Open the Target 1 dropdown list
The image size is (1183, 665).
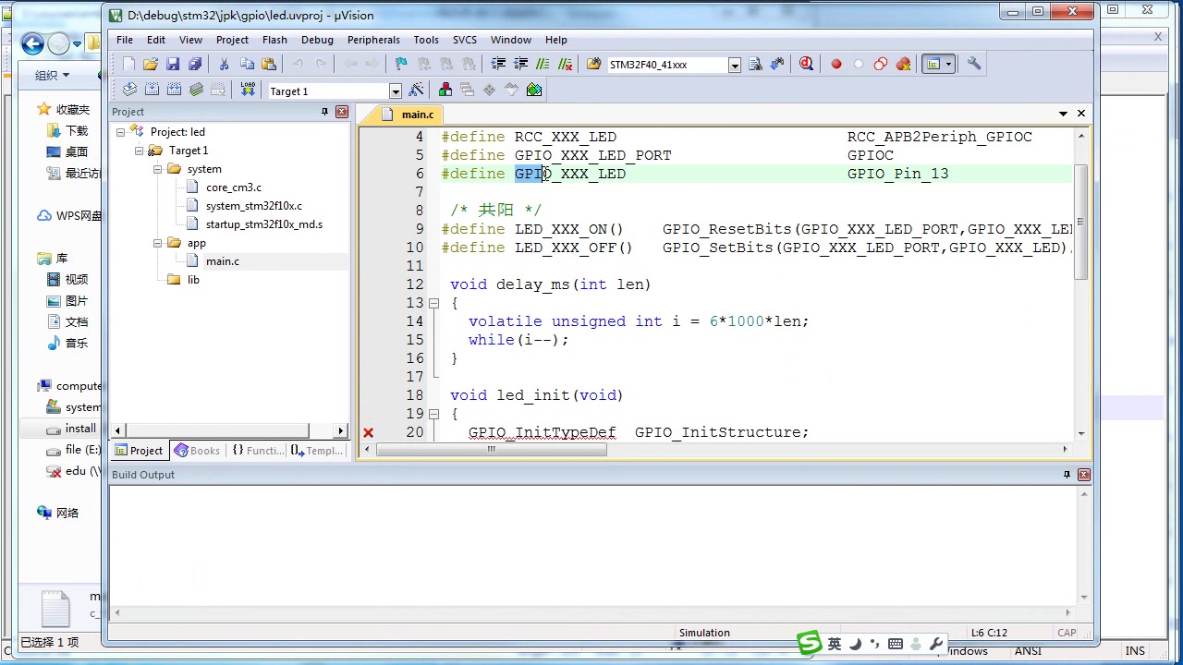tap(395, 91)
